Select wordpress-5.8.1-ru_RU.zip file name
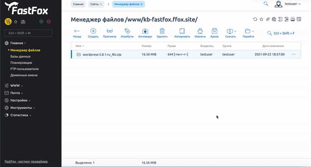The image size is (311, 167). [102, 55]
